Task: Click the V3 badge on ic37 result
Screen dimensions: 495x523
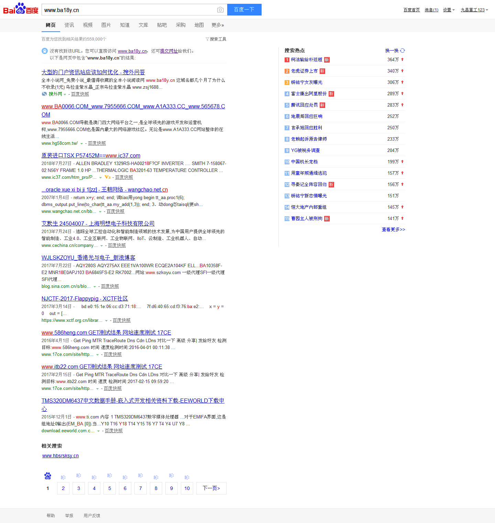Action: pos(108,177)
